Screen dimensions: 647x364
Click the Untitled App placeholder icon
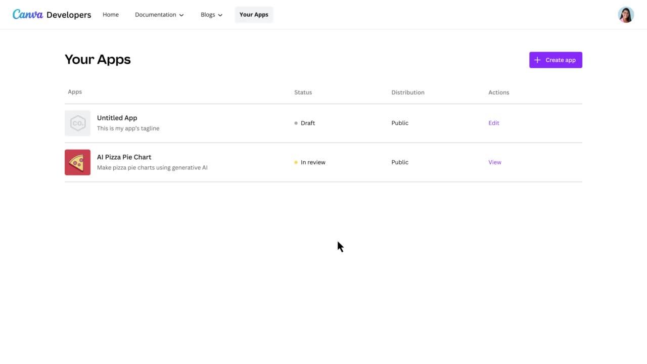77,123
